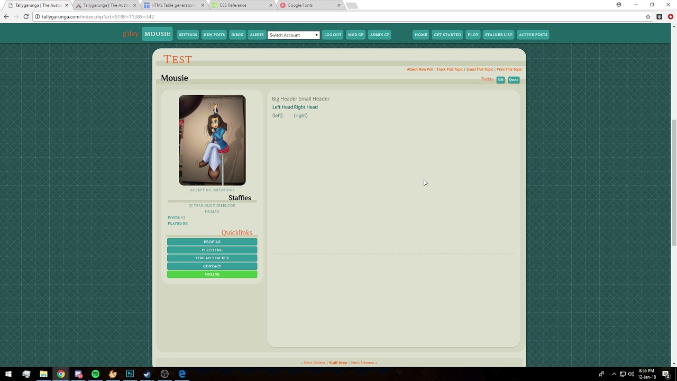The width and height of the screenshot is (677, 381).
Task: Open Contact quicklink
Action: (x=212, y=266)
